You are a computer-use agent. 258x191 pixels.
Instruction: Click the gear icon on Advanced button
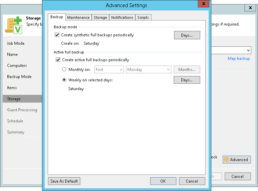[x=227, y=160]
